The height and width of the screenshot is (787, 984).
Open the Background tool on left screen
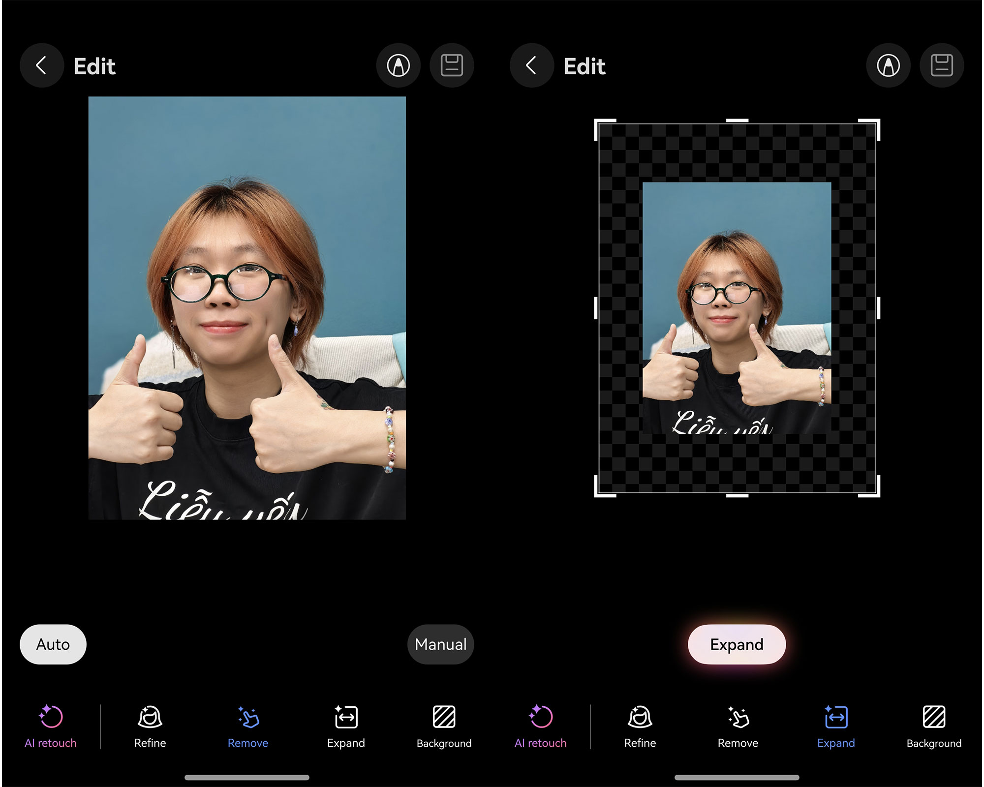(x=444, y=726)
